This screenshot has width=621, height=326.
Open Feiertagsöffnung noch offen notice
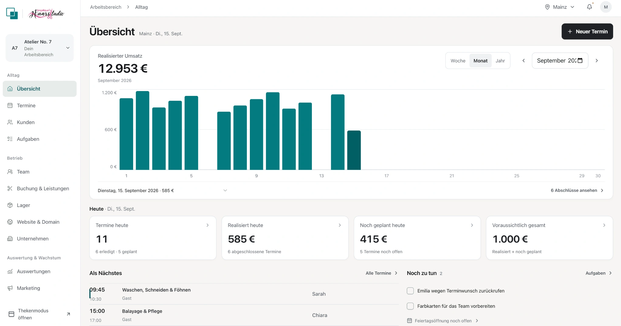[x=443, y=321]
